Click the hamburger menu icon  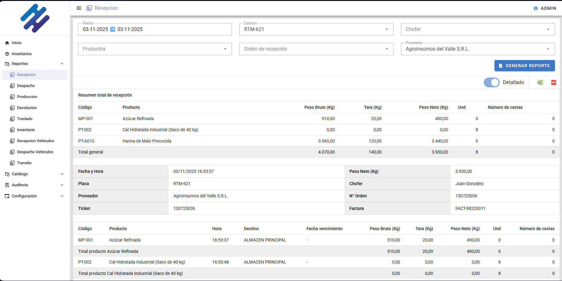coord(79,8)
